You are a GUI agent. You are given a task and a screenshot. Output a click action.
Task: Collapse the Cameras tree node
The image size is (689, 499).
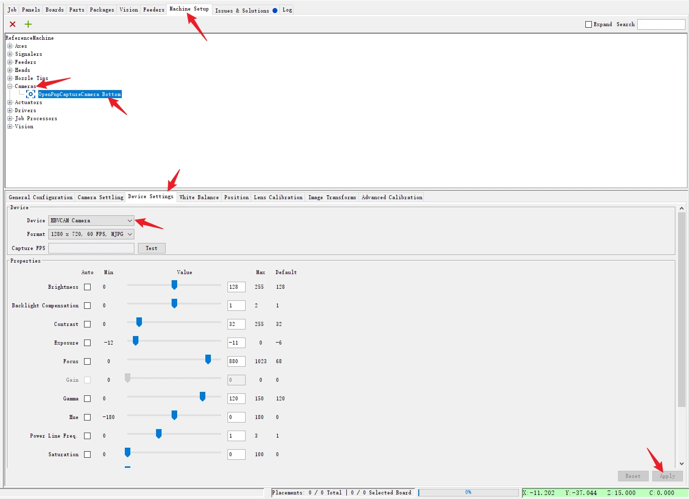click(x=10, y=86)
